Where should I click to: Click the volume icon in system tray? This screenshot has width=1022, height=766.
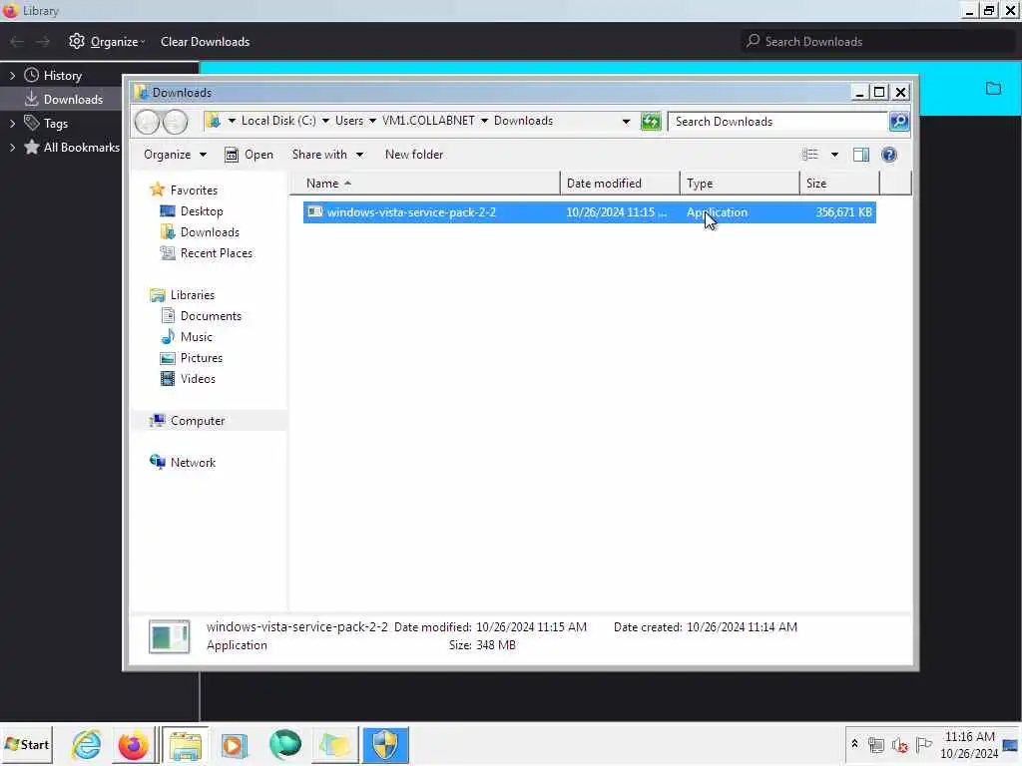(x=899, y=744)
